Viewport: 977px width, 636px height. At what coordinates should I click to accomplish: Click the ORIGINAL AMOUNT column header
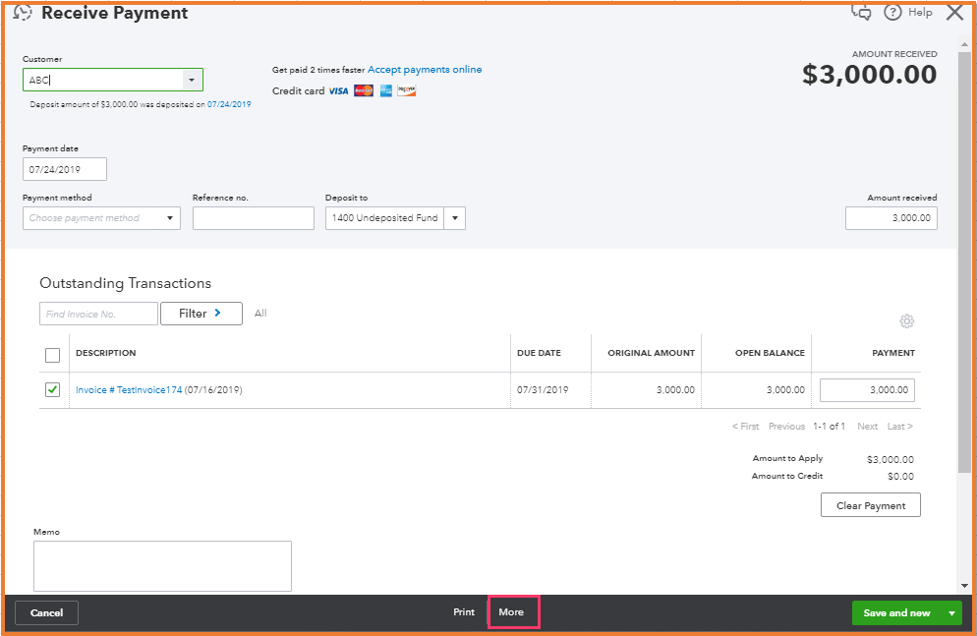pyautogui.click(x=651, y=353)
